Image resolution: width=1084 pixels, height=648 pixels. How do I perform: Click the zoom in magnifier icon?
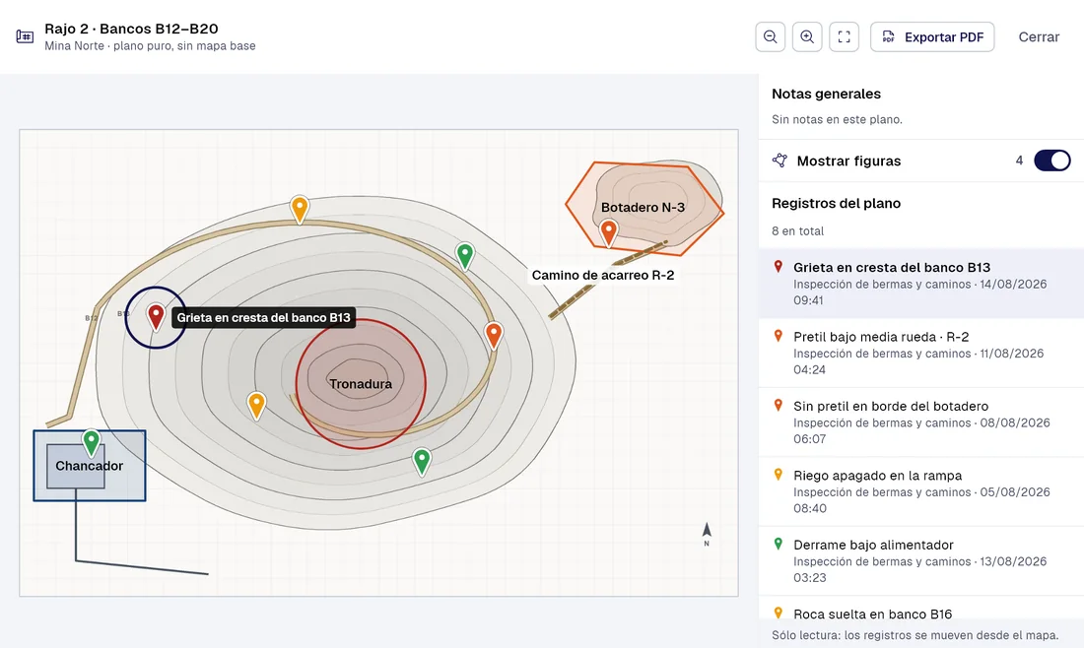click(x=807, y=36)
